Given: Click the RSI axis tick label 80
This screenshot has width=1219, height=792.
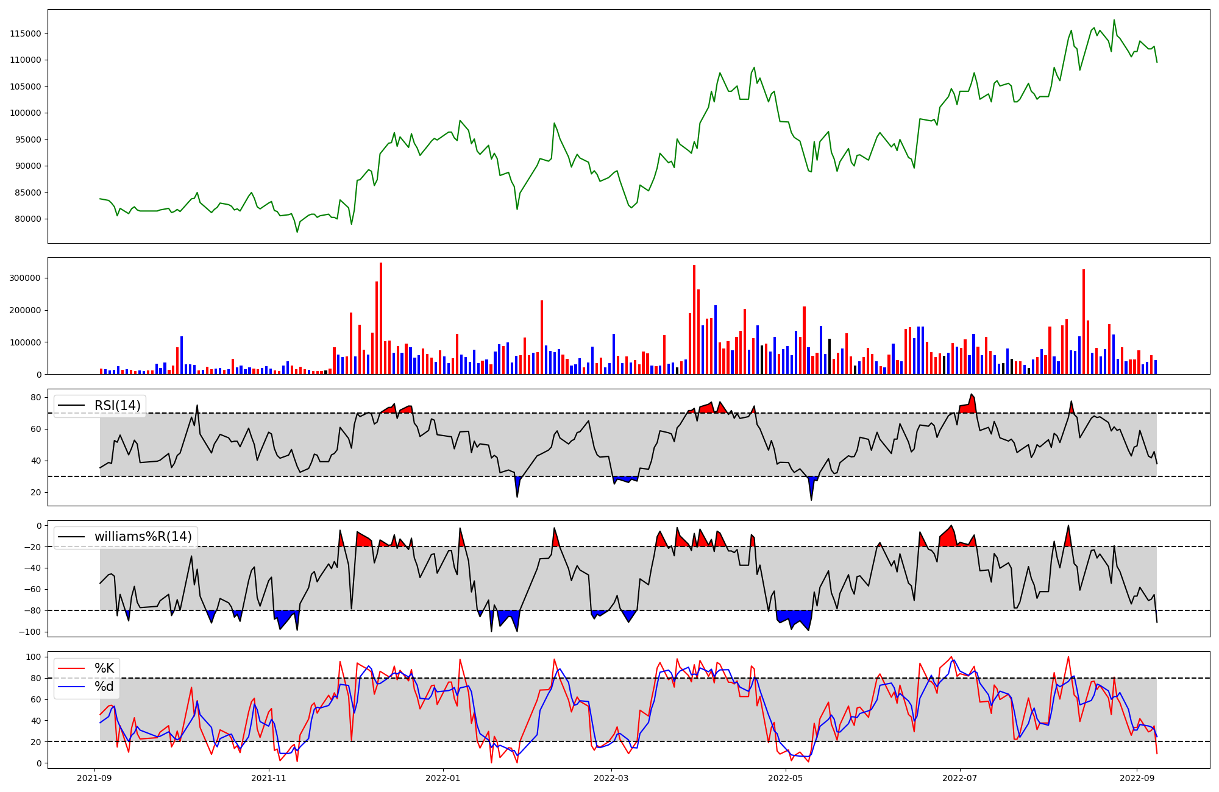Looking at the screenshot, I should click(36, 398).
